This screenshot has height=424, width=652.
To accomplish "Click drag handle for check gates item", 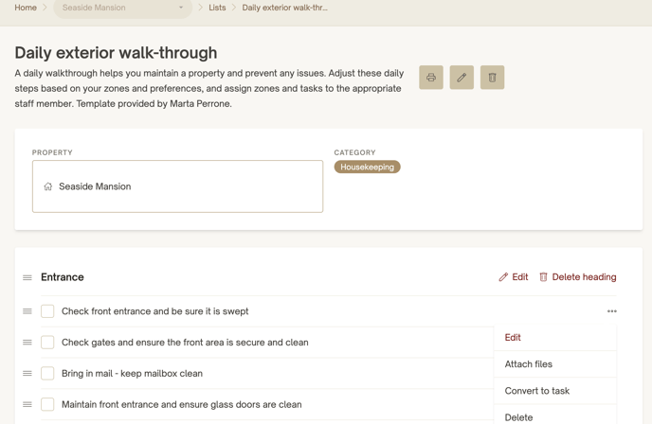I will click(27, 343).
